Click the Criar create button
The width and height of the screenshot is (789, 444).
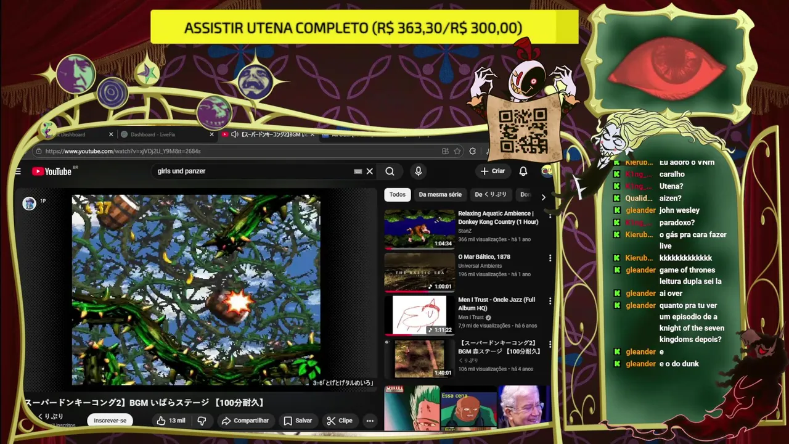(493, 171)
